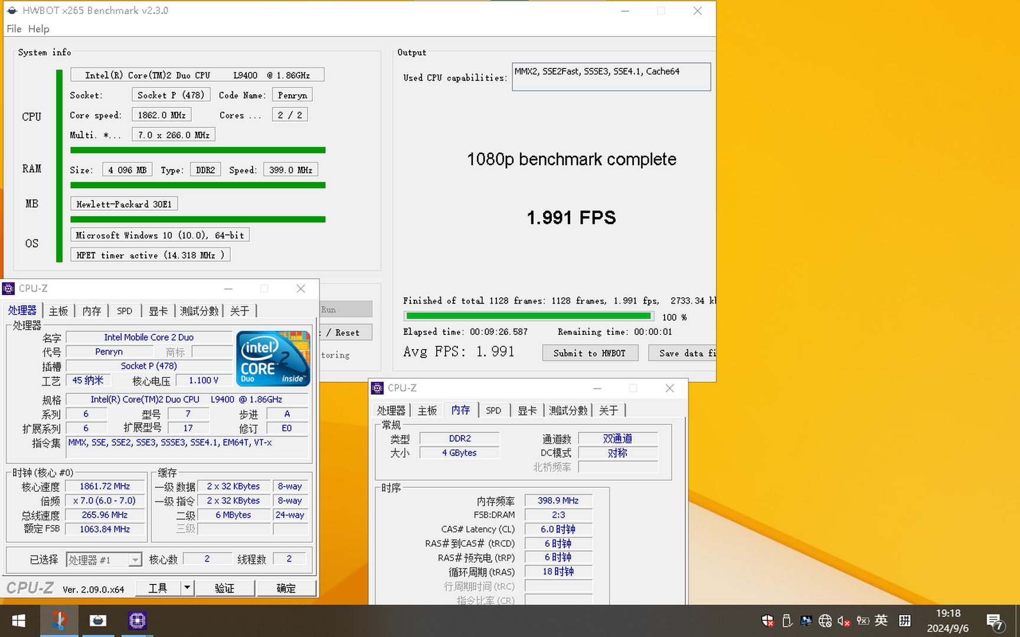Switch to the CPU-Z taskbar icon
Screen dimensions: 1020x637
coord(137,620)
